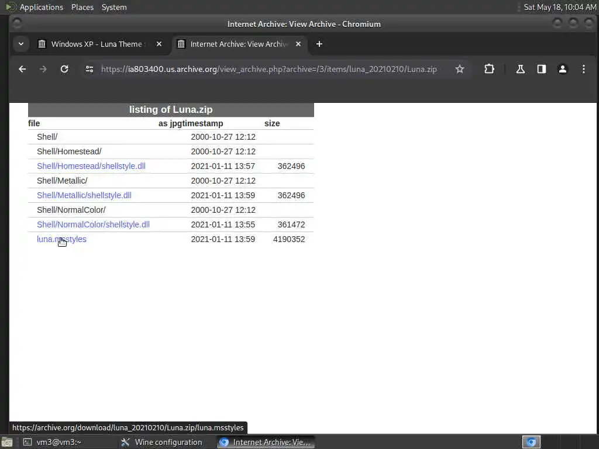Viewport: 599px width, 449px height.
Task: Open the Applications menu
Action: click(x=42, y=7)
